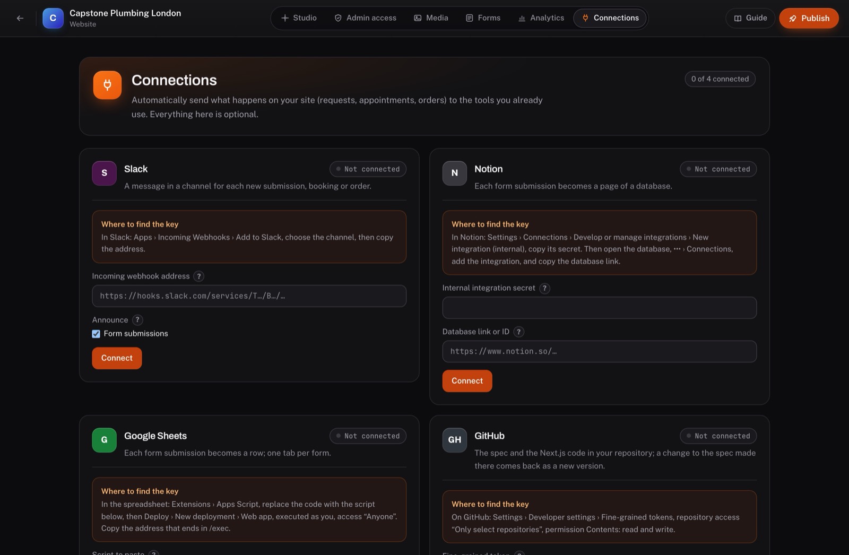Click Slack's Not connected status badge

(x=368, y=169)
